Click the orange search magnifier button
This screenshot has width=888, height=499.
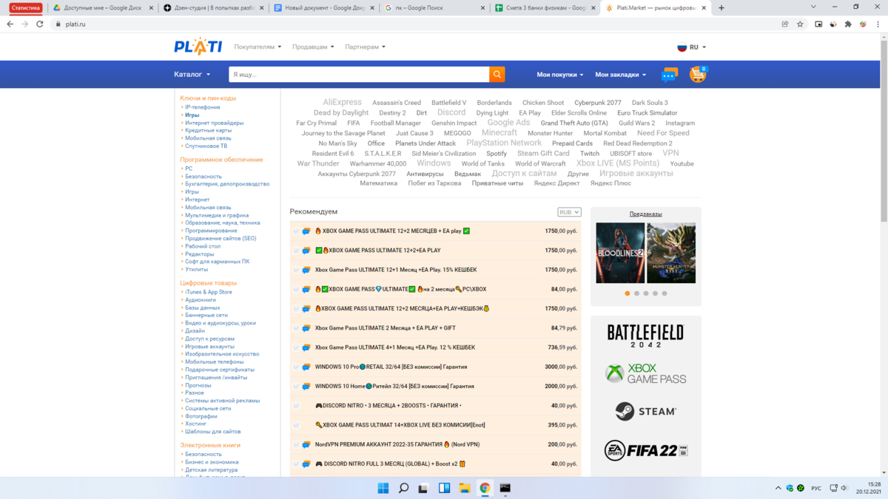tap(497, 74)
